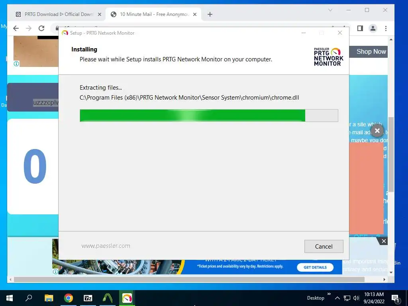Dismiss the overlay with round X button
Image resolution: width=408 pixels, height=306 pixels.
[x=377, y=131]
